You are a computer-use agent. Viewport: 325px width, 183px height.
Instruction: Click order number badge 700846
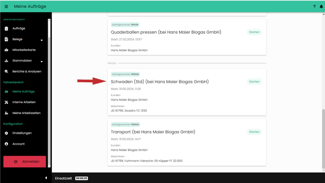pyautogui.click(x=125, y=74)
